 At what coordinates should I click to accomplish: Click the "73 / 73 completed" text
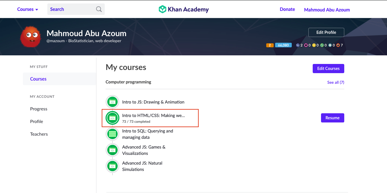[x=136, y=122]
